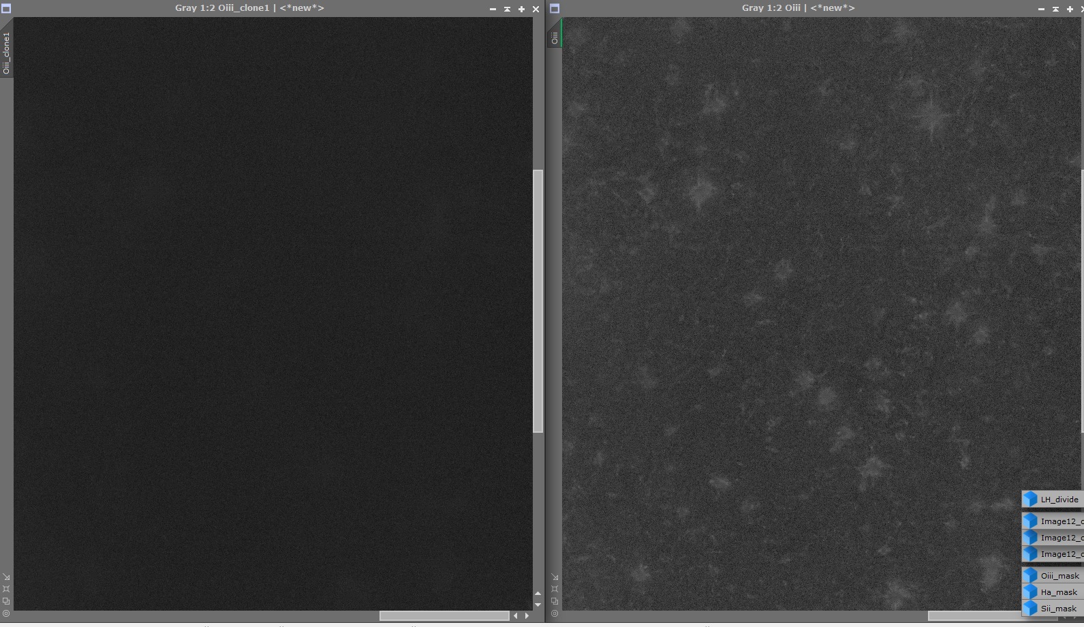
Task: Open the Oiii window menu icon
Action: (x=555, y=9)
